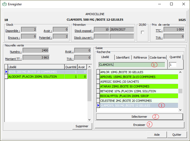Click the product list scrollbar thumb
Screen dimensions: 190x141
[x=180, y=91]
